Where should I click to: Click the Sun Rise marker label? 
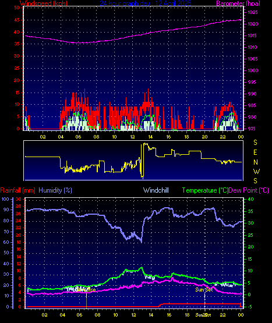click(x=86, y=290)
